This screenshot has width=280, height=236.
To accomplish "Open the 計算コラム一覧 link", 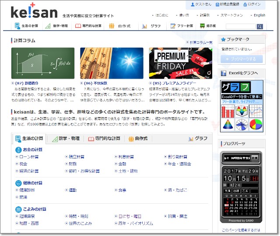I will [200, 42].
